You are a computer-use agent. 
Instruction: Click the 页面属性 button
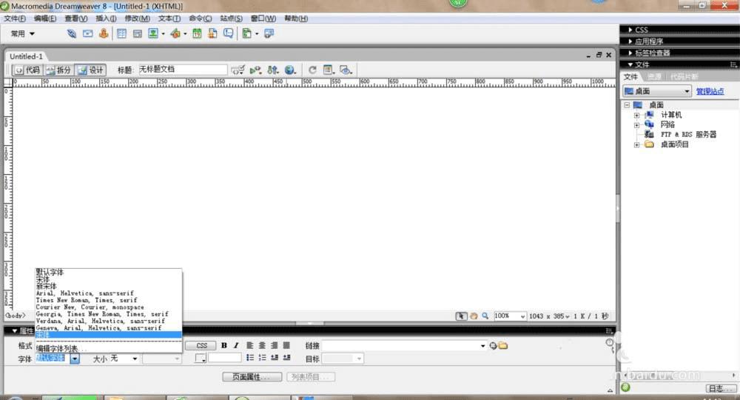pyautogui.click(x=252, y=377)
